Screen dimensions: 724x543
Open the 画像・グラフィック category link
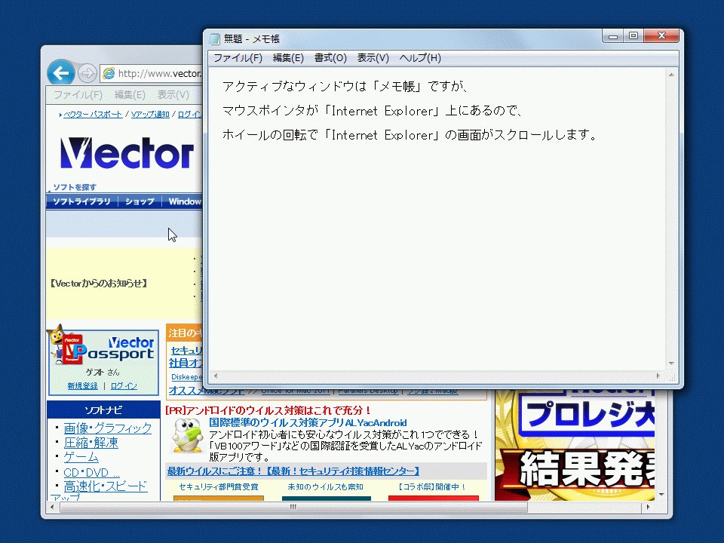[108, 428]
